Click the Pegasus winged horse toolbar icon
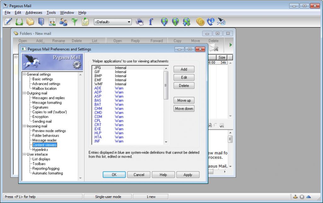The height and width of the screenshot is (203, 323). (x=221, y=22)
